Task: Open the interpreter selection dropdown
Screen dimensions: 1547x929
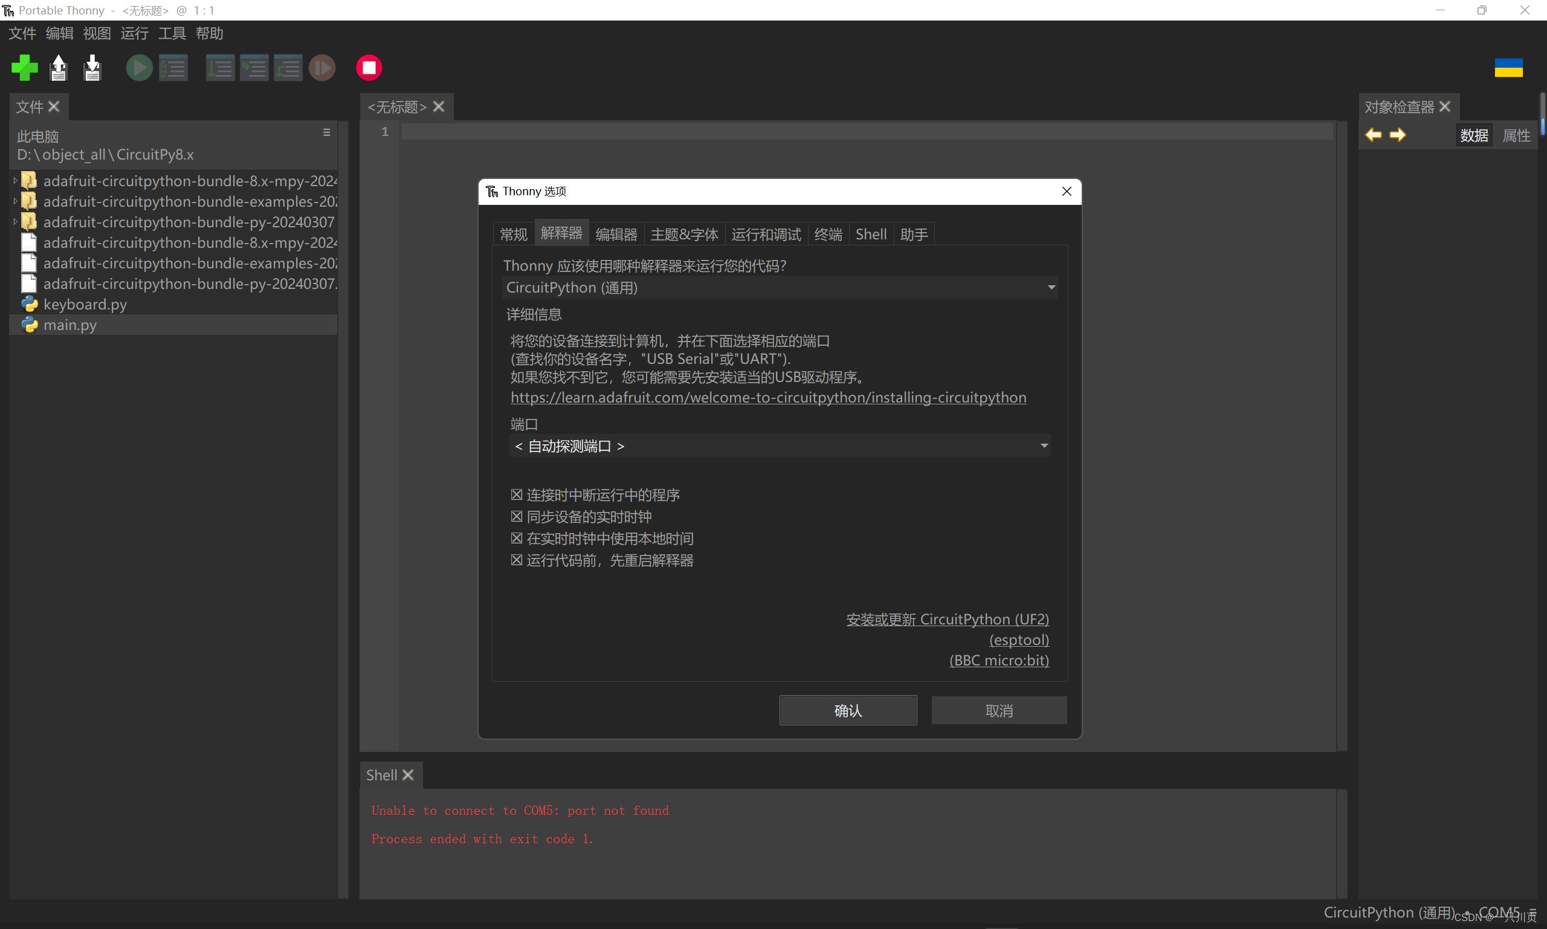Action: coord(1050,287)
